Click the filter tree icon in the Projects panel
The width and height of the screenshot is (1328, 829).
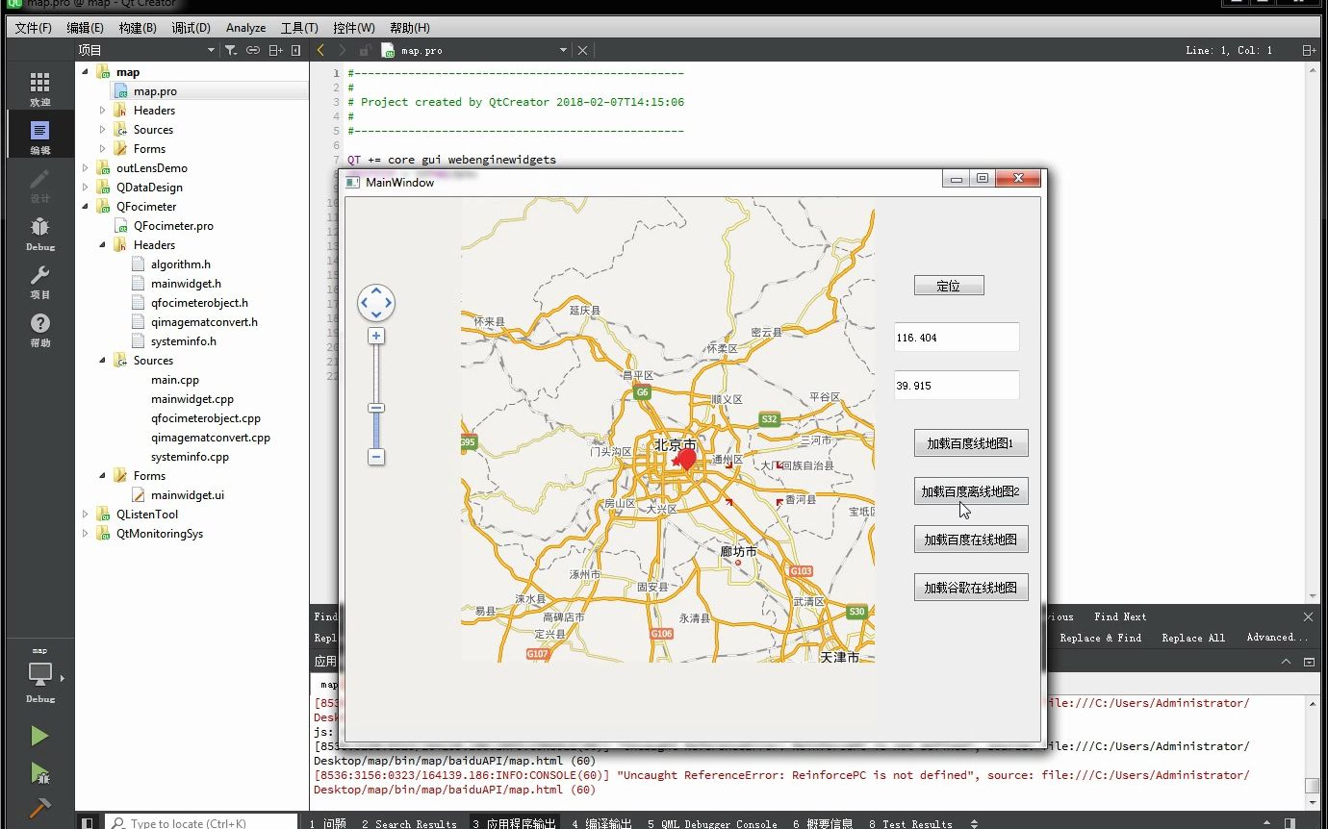pos(231,50)
